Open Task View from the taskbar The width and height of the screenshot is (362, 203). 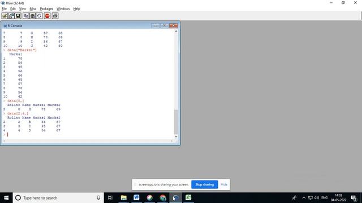click(110, 198)
